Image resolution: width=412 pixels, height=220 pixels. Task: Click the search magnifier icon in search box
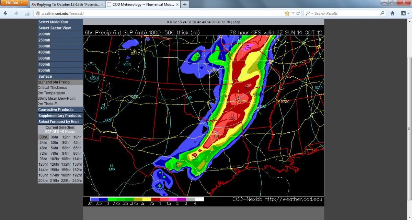click(382, 13)
